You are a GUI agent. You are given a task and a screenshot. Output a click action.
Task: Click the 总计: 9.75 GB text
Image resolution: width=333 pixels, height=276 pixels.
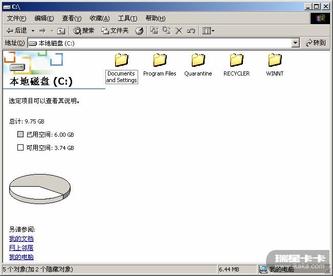[x=27, y=121]
